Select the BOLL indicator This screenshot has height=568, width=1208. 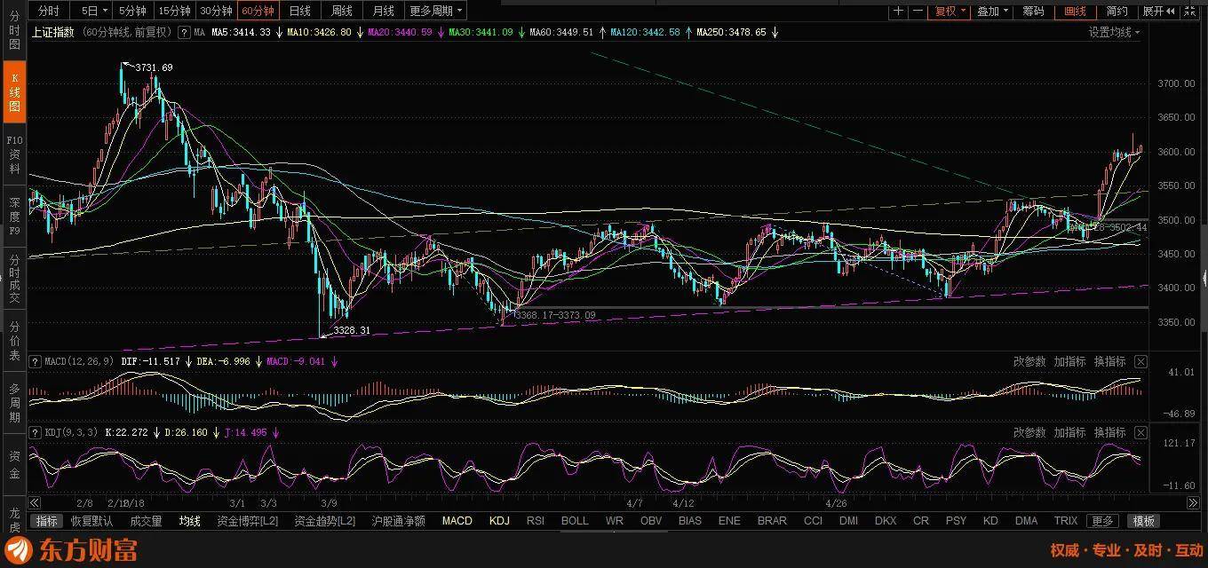(575, 521)
